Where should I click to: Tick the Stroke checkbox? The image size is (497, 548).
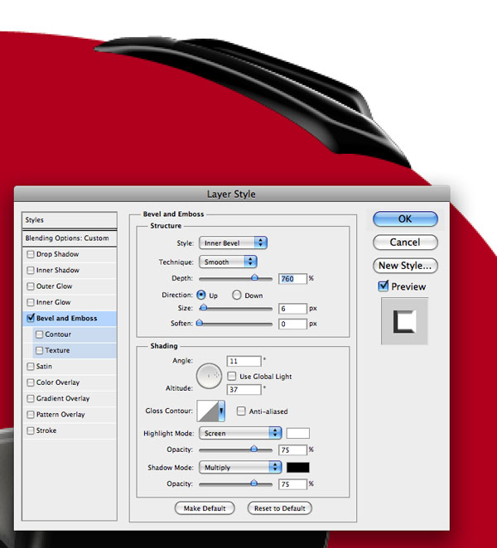coord(31,431)
